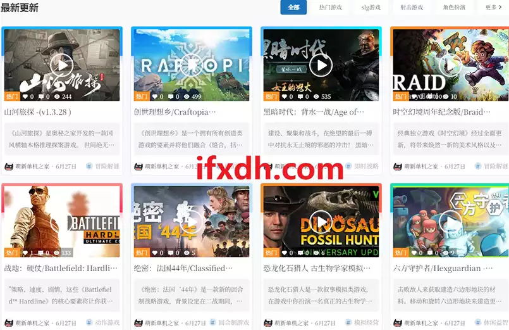
Task: Switch to the 角色扮演 tab
Action: click(454, 7)
